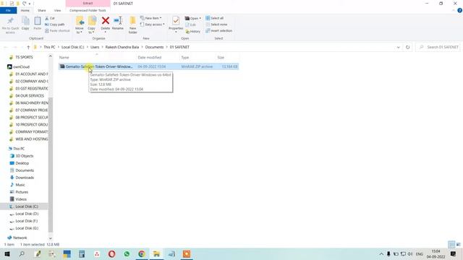Switch to the View tab
Screen dimensions: 463x260
[57, 10]
